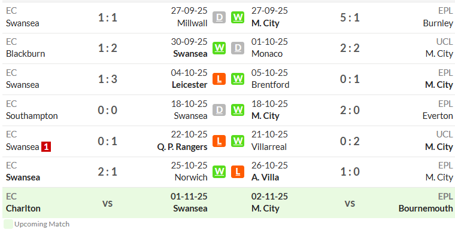Click the Q. P. Rangers team name
455x239 pixels.
182,147
